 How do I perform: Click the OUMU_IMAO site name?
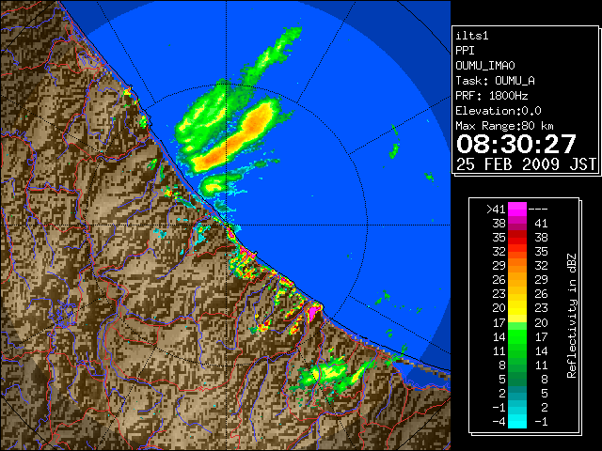point(485,66)
